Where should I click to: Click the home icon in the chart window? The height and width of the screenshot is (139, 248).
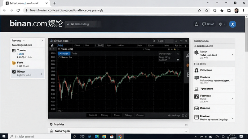click(x=52, y=45)
